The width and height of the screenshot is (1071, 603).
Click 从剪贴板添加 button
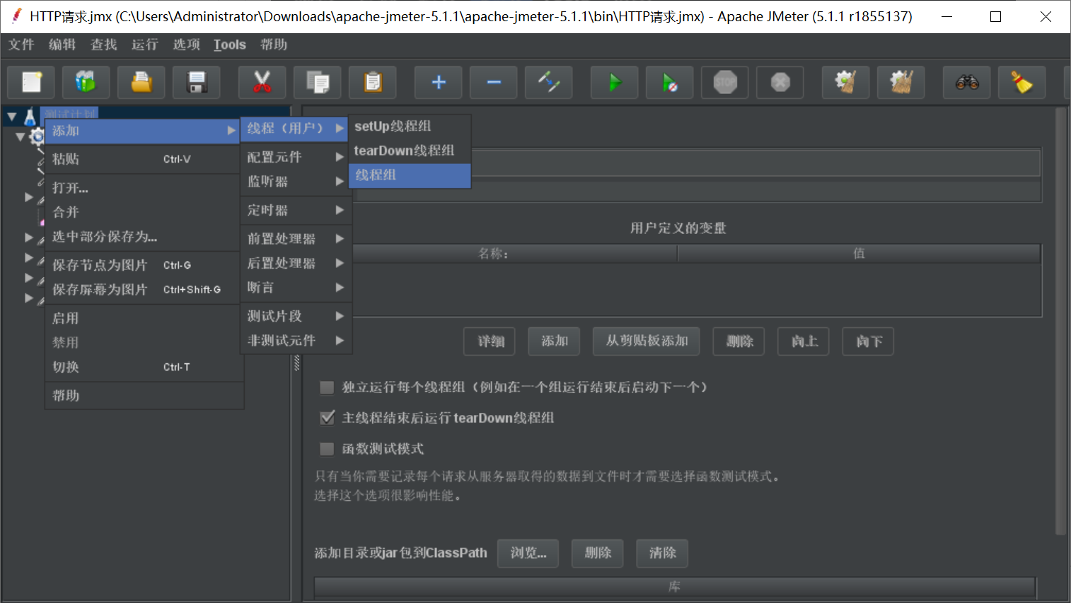coord(647,341)
